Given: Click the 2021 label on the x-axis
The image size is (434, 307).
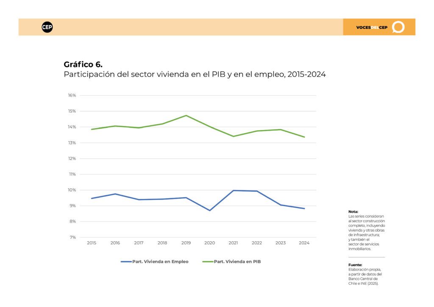Looking at the screenshot, I should tap(233, 243).
